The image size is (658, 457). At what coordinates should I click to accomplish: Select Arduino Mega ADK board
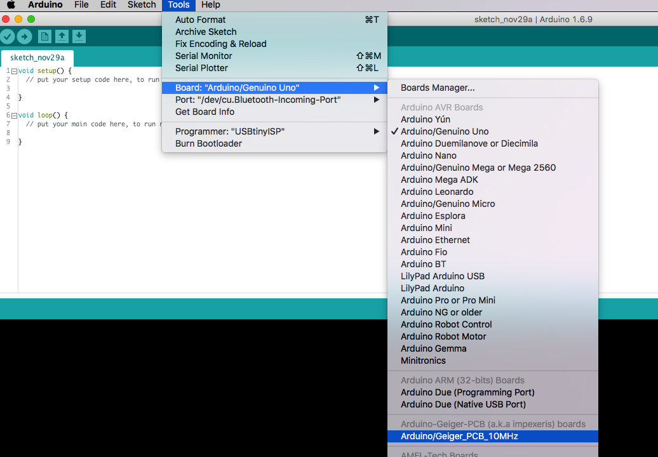pos(493,180)
